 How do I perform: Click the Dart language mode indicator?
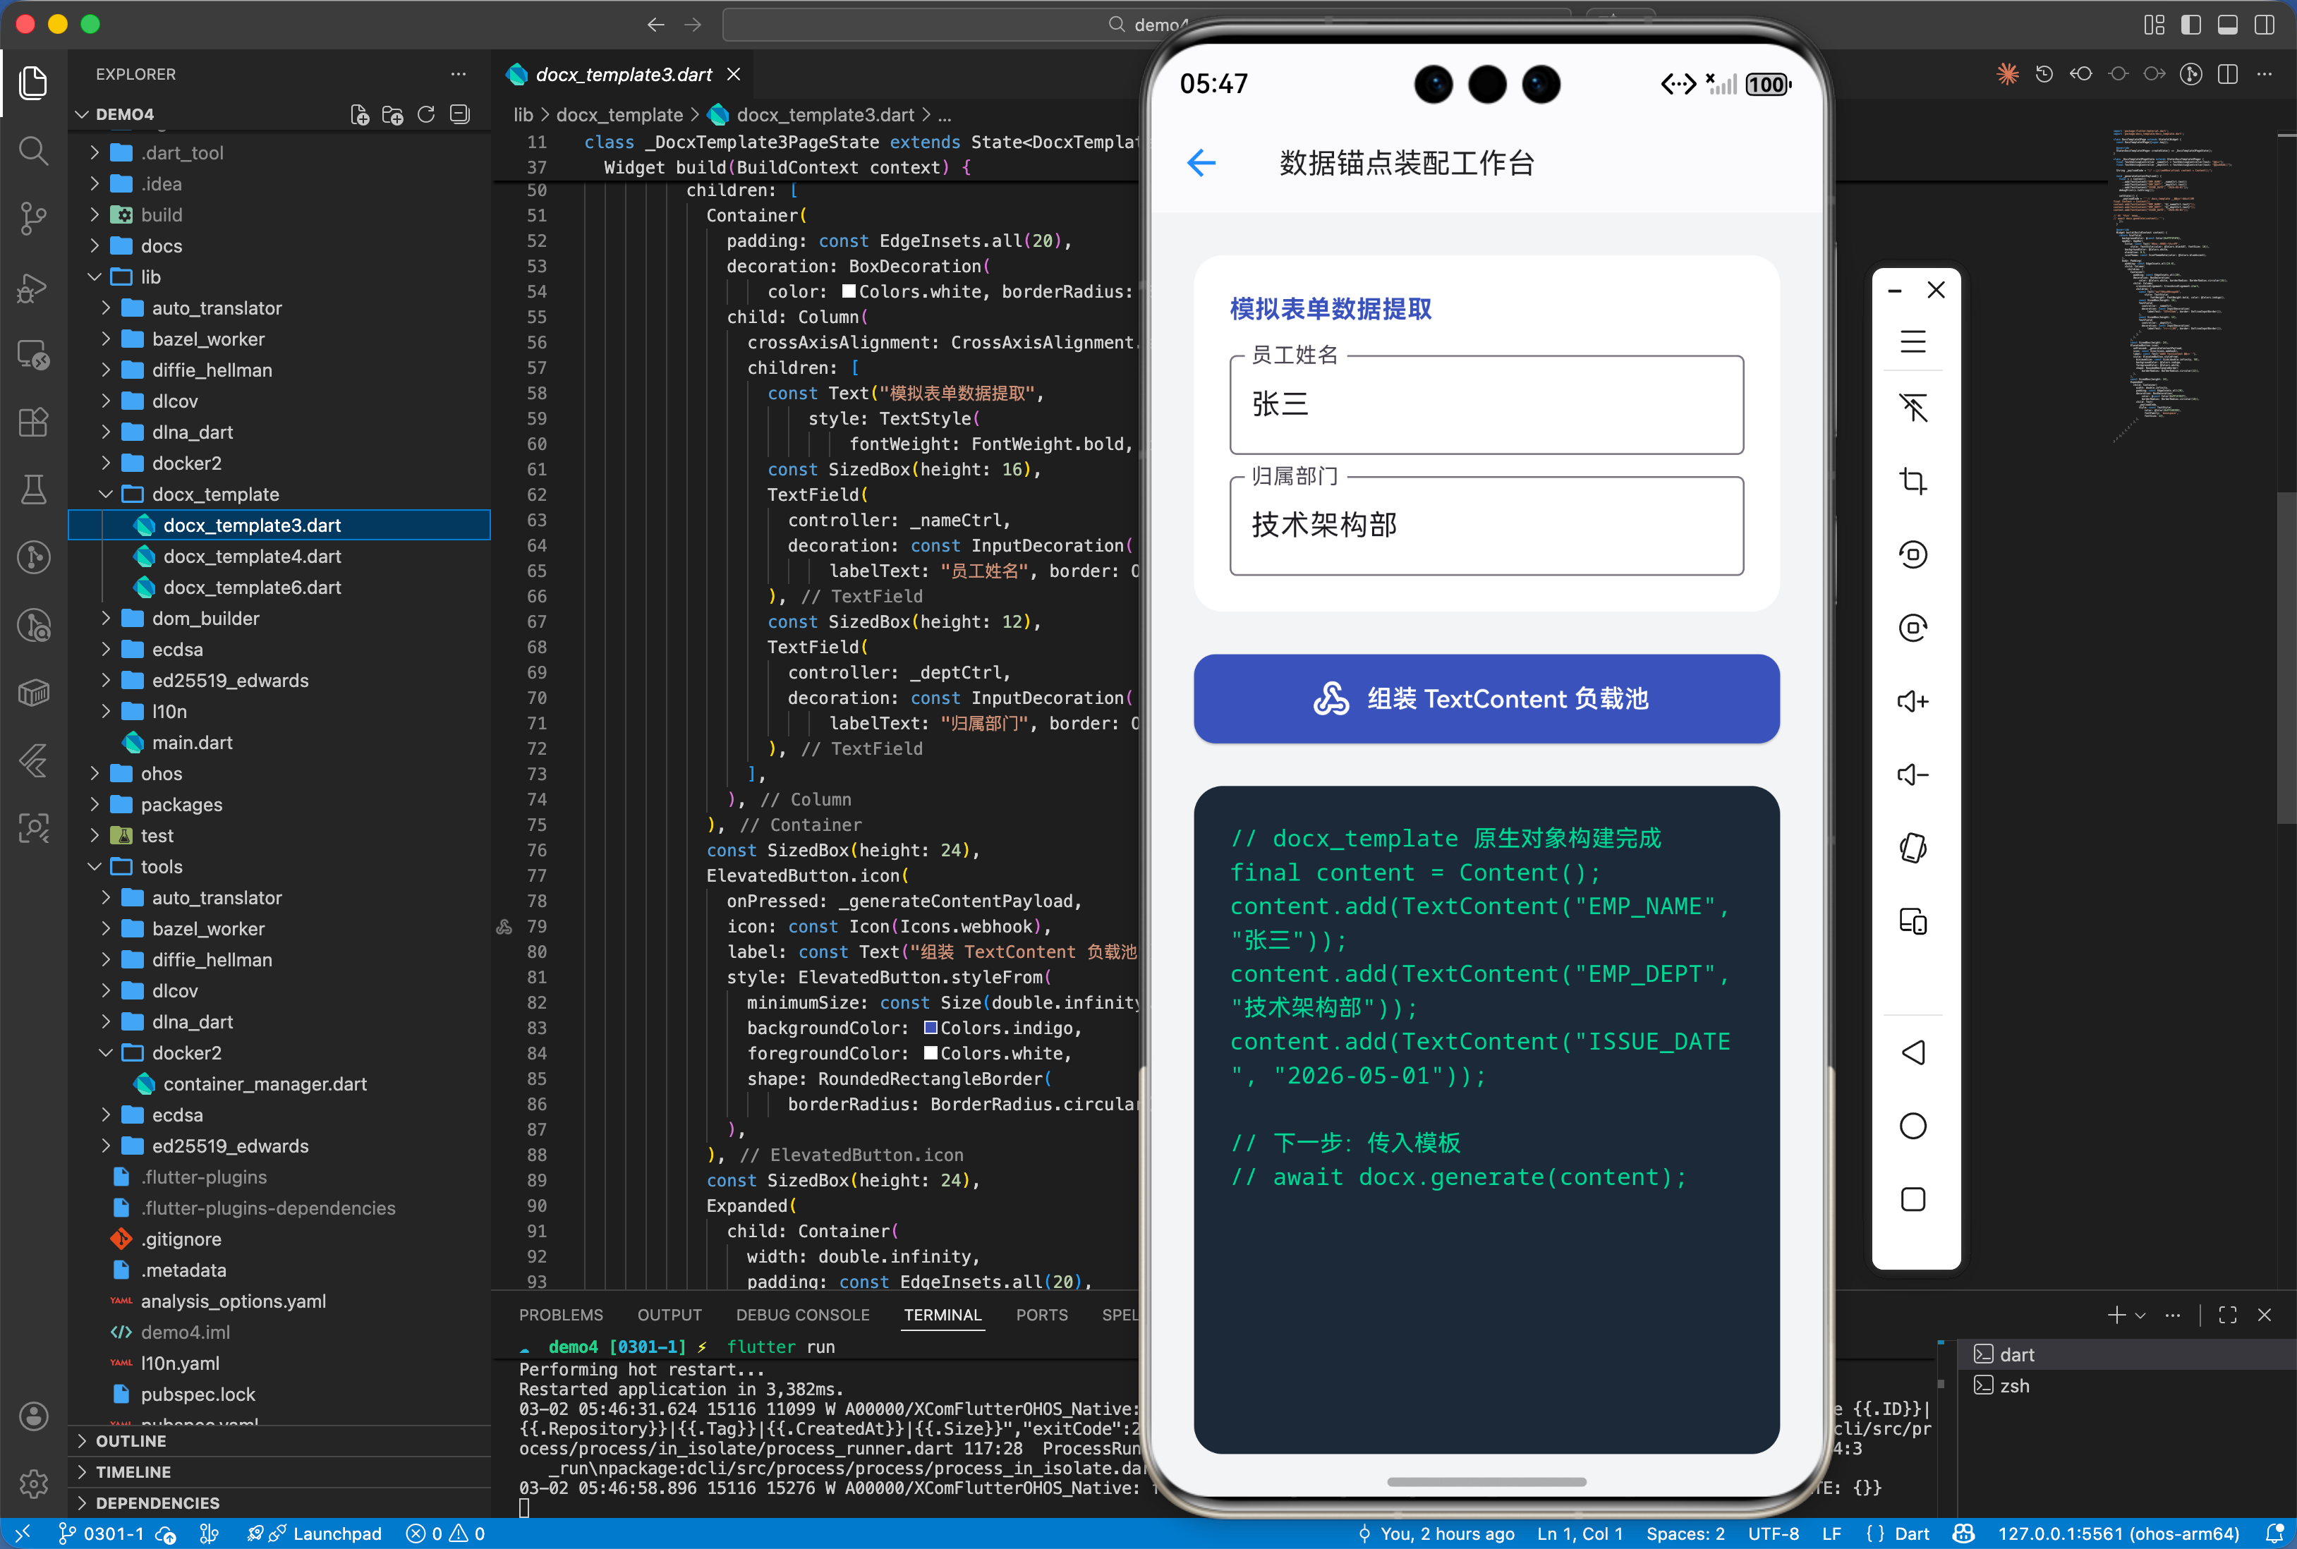pos(1912,1533)
